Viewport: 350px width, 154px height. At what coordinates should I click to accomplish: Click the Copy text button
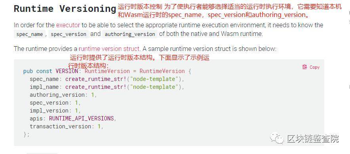point(314,67)
